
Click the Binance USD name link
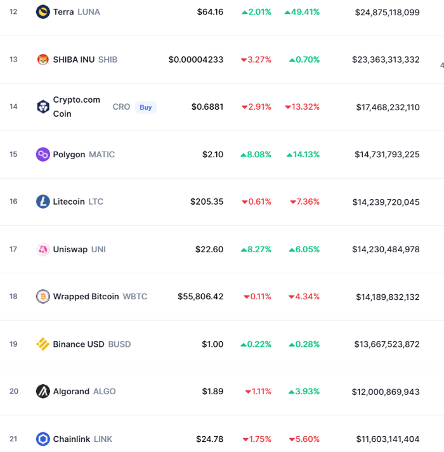pyautogui.click(x=79, y=344)
